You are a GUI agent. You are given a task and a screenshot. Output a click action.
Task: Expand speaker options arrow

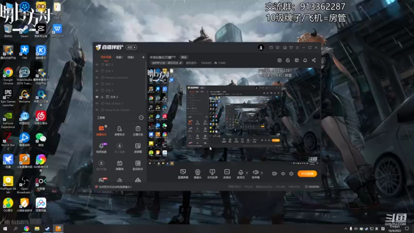point(262,173)
